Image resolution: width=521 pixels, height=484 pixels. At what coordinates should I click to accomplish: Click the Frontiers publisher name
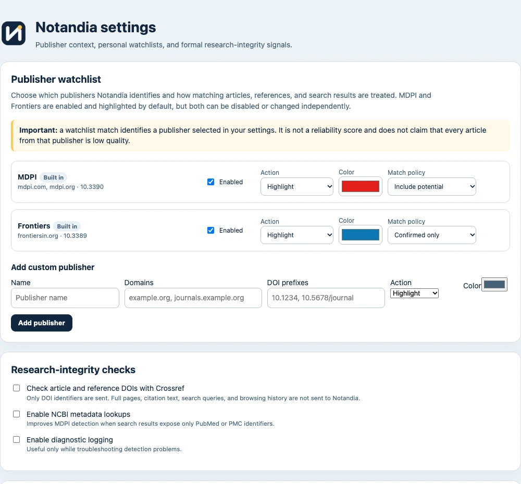[x=34, y=226]
